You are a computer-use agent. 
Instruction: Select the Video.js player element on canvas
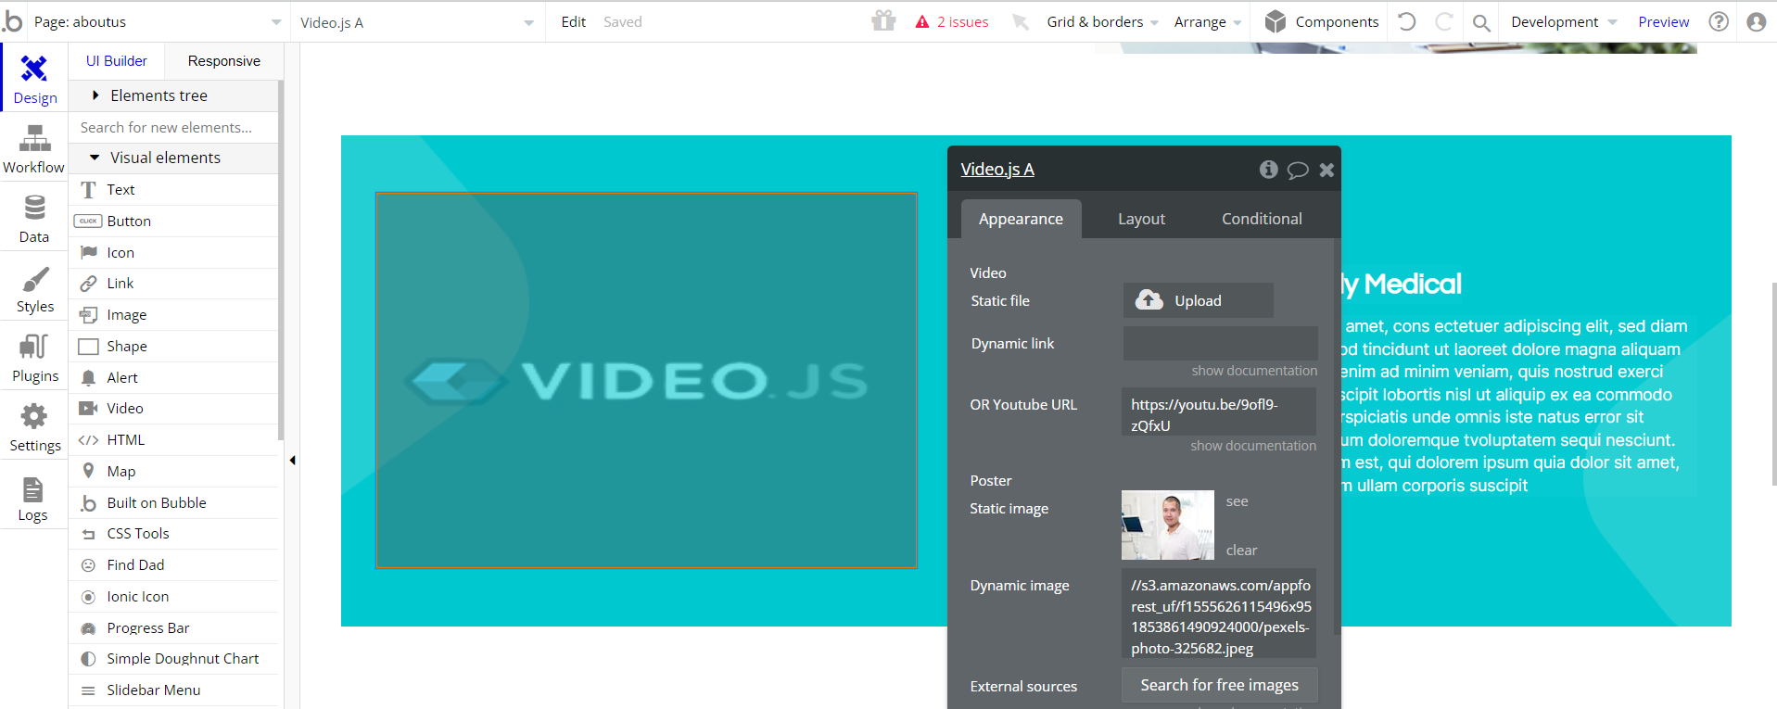pos(646,380)
